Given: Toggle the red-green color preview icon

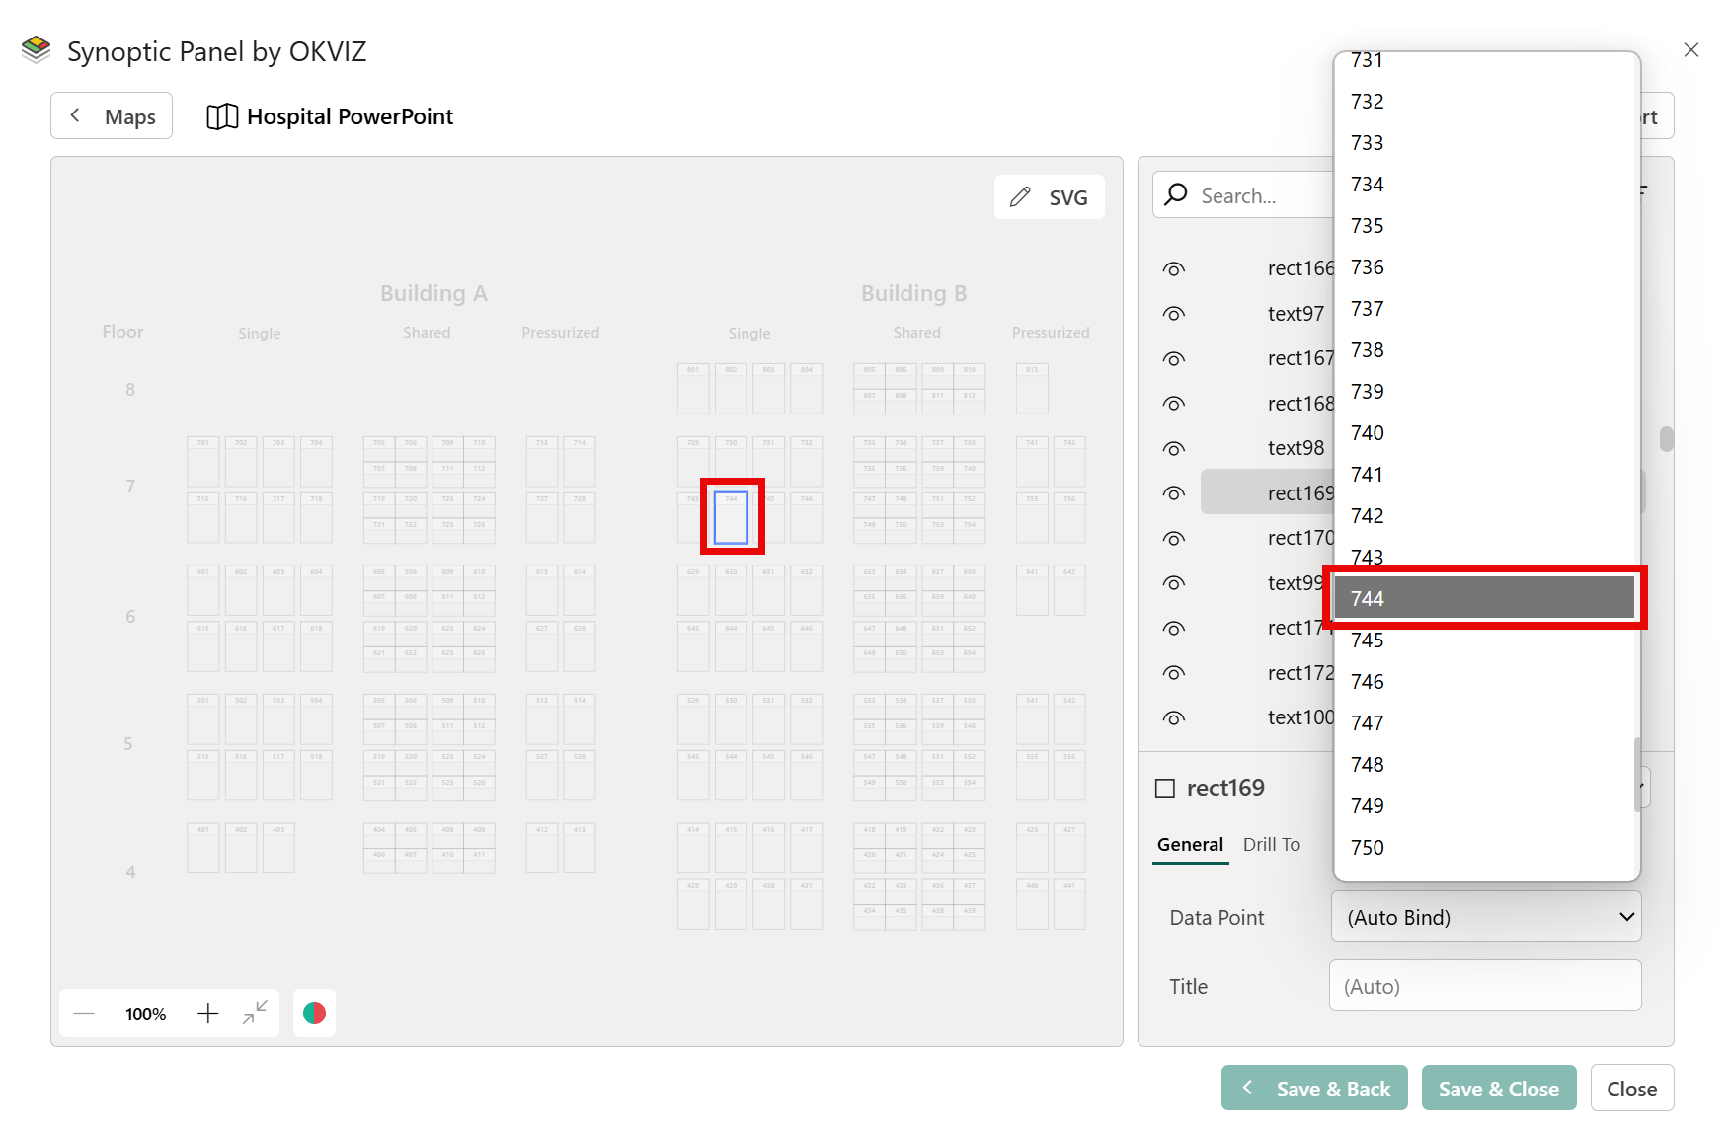Looking at the screenshot, I should (x=314, y=1014).
